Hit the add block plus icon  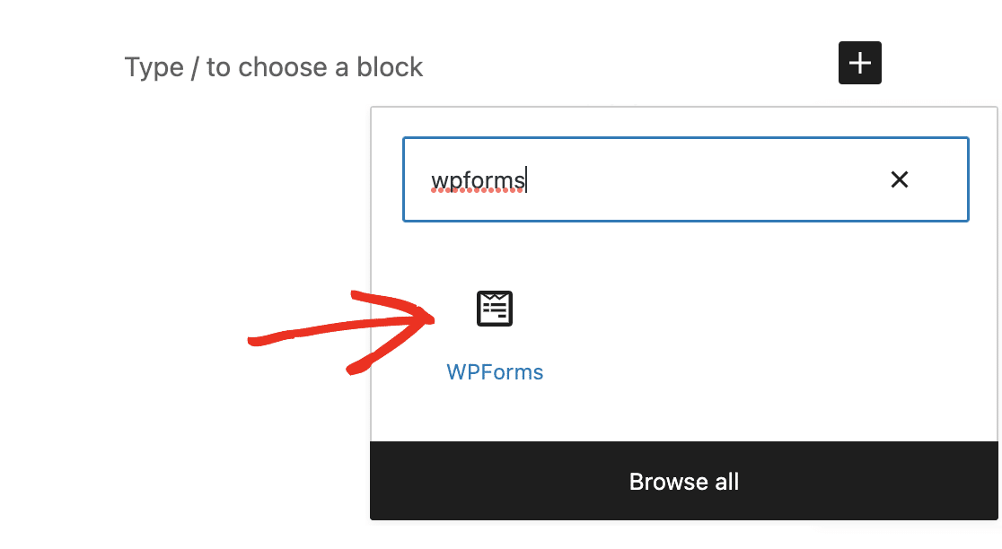click(859, 63)
